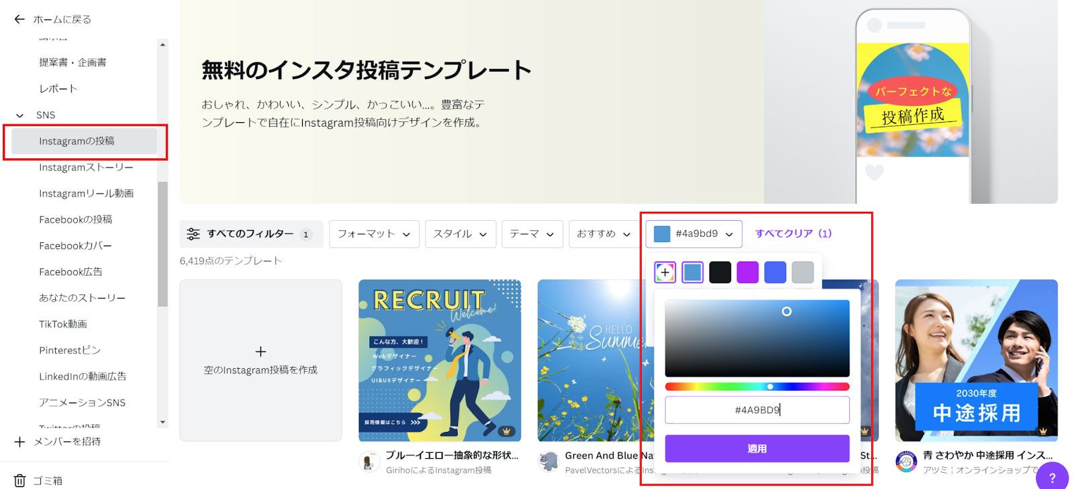Open the purple help question mark button
This screenshot has height=489, width=1074.
(x=1052, y=477)
